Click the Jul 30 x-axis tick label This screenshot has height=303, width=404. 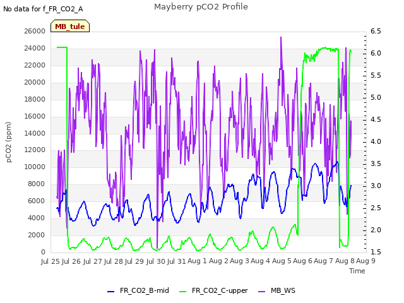[155, 261]
